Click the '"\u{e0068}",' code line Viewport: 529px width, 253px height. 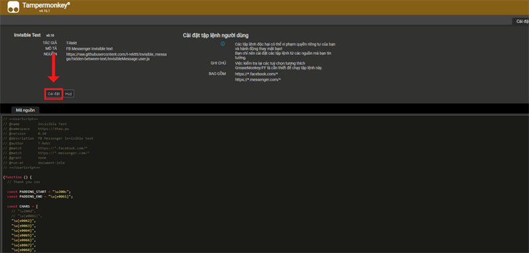24,250
